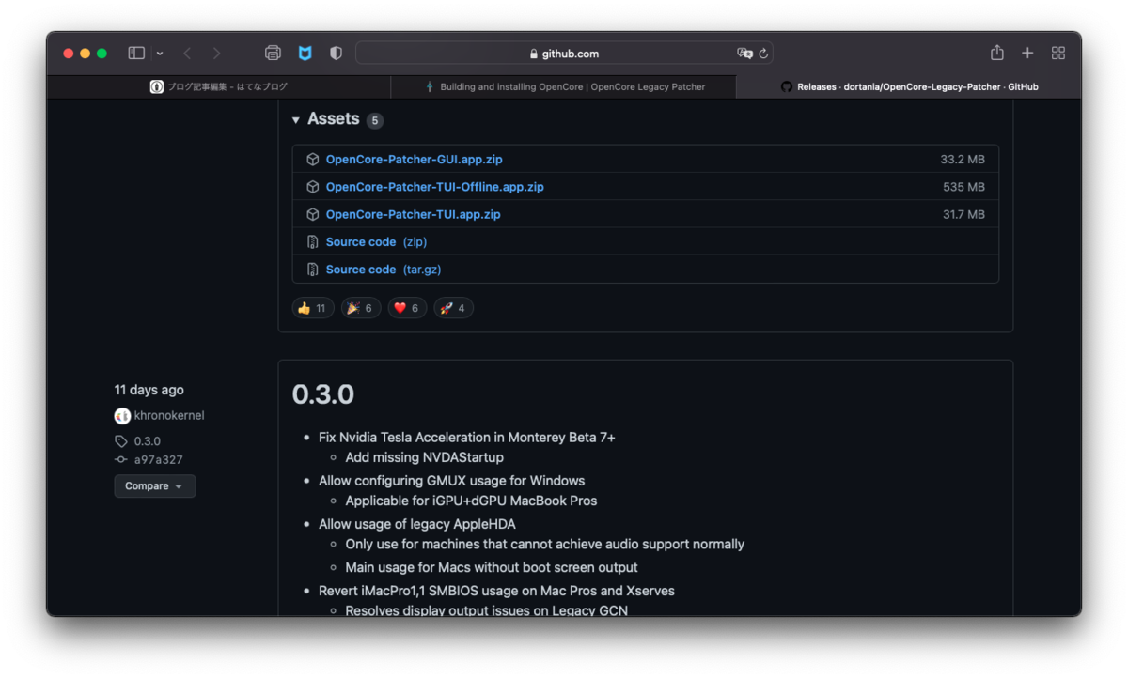Go back to previous page
The height and width of the screenshot is (678, 1128).
187,54
